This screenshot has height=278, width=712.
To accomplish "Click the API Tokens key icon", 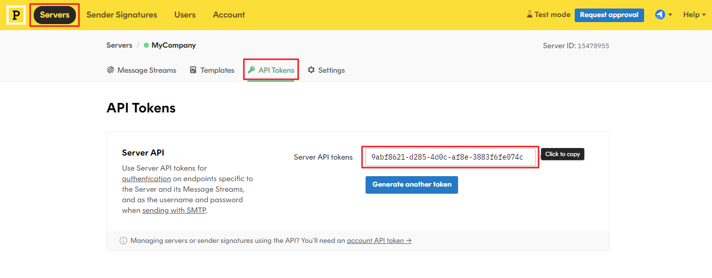I will pos(251,70).
